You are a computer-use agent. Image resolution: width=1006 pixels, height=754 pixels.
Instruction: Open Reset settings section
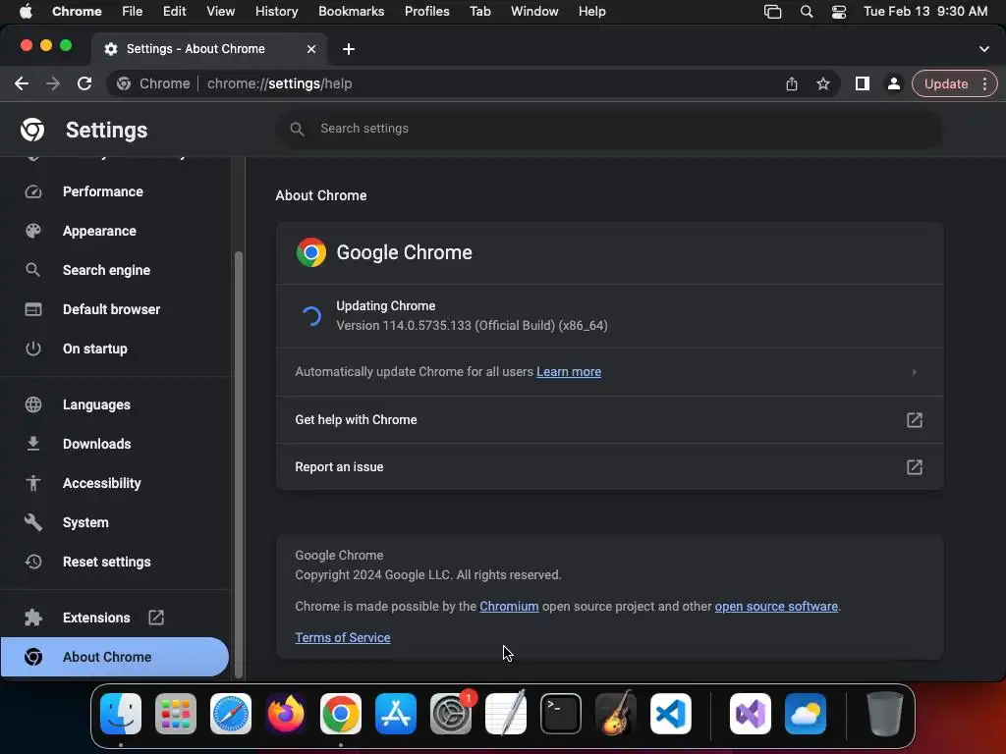[116, 562]
